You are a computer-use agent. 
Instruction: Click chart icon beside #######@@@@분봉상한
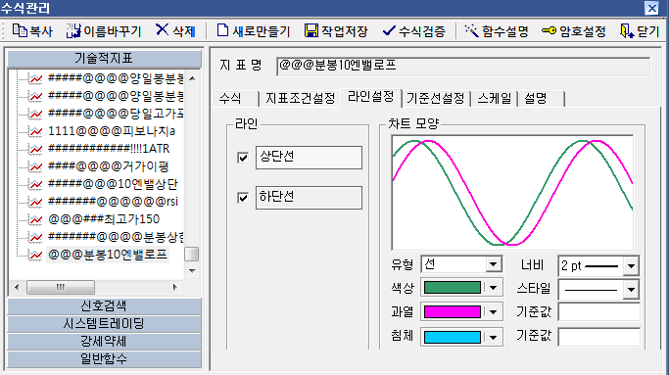point(35,237)
